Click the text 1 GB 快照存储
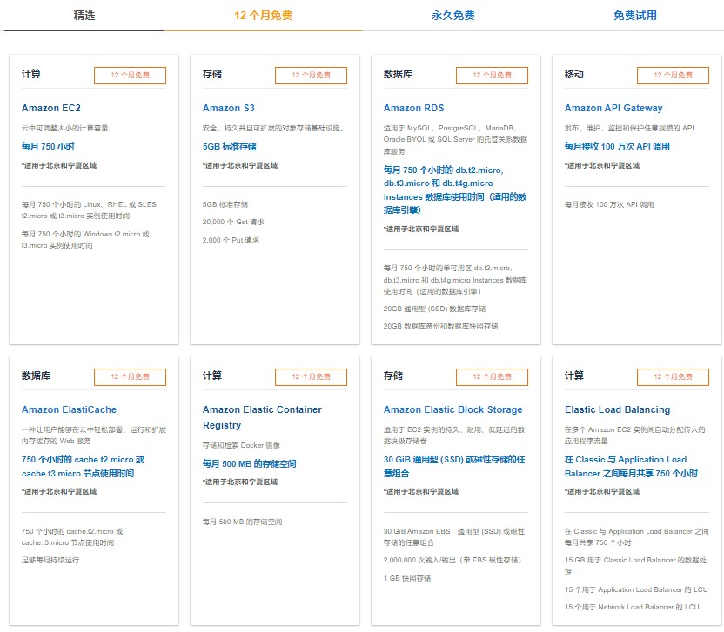 pos(407,578)
